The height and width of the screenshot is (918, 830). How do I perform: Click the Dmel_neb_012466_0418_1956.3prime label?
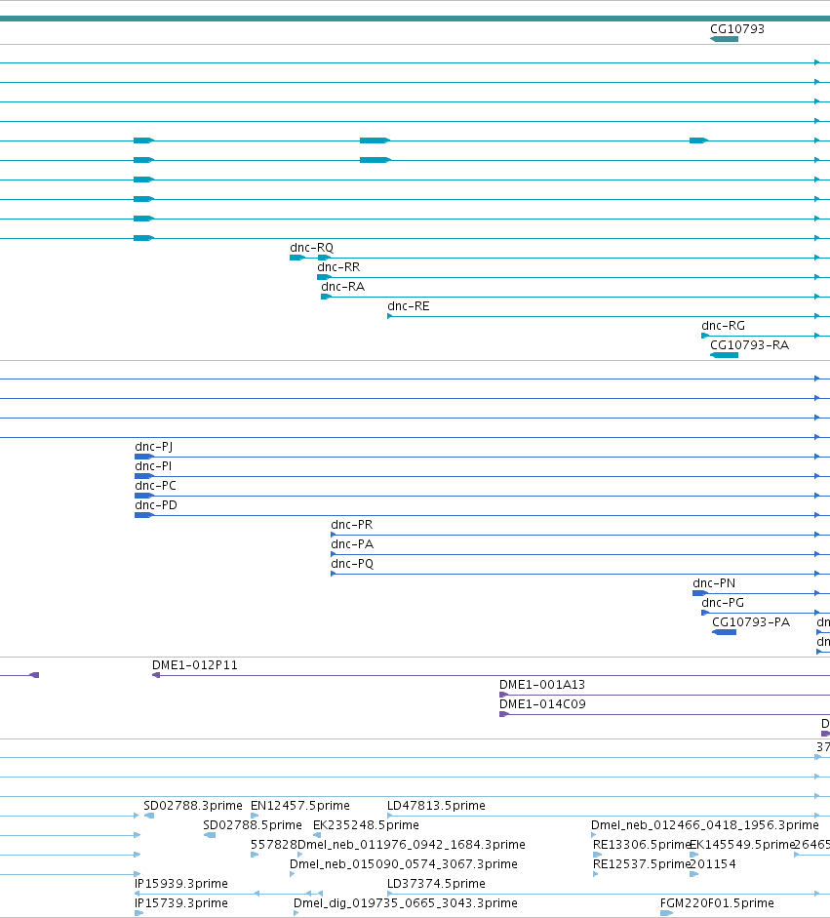click(x=705, y=825)
